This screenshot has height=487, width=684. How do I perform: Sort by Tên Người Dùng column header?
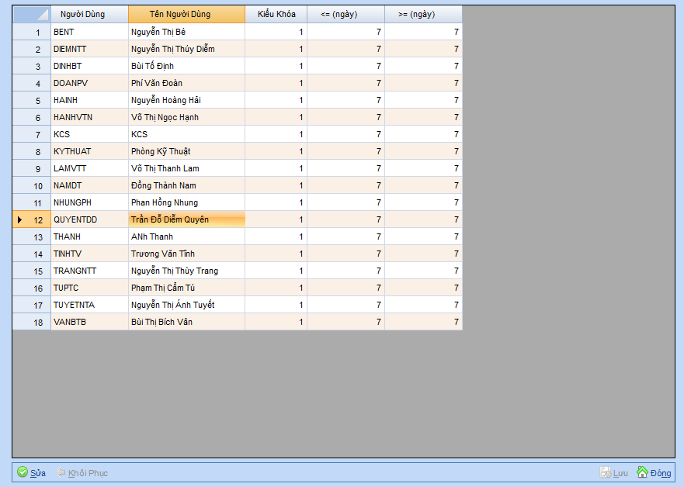tap(186, 14)
